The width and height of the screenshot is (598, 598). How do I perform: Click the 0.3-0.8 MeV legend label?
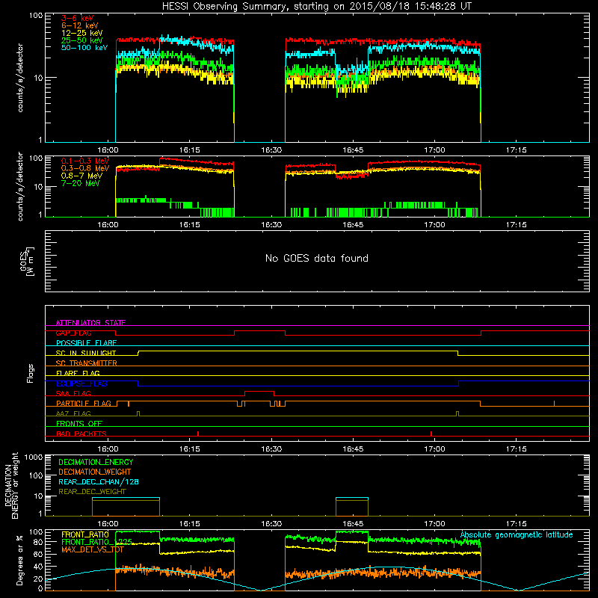coord(84,168)
